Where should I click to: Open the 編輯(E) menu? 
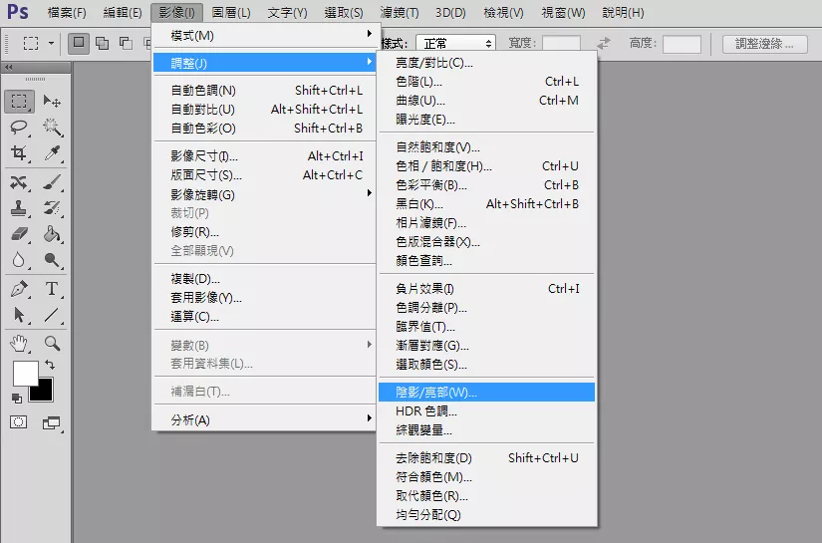tap(123, 13)
